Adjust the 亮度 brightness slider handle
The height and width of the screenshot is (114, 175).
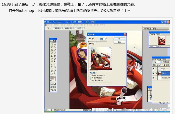coord(97,42)
